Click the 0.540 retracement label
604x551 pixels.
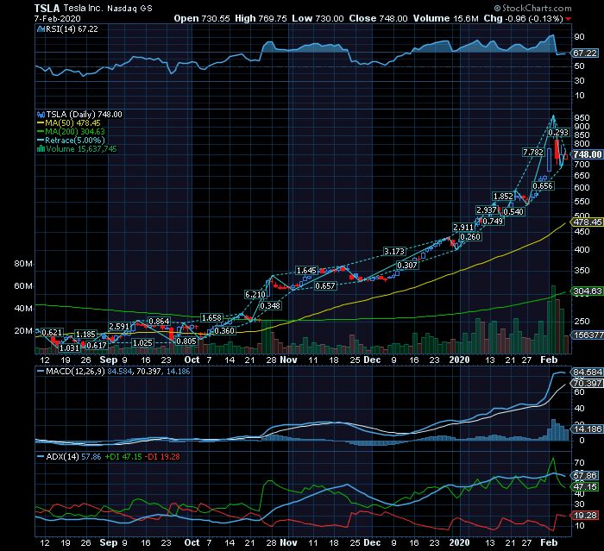513,212
